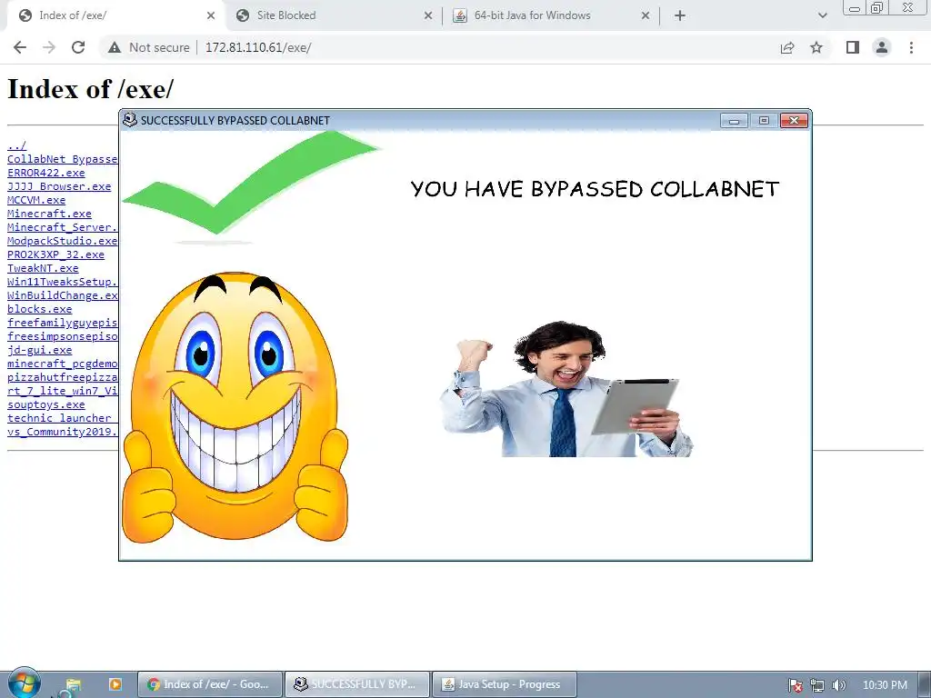Click the cheering man with tablet image
The width and height of the screenshot is (931, 698).
567,389
